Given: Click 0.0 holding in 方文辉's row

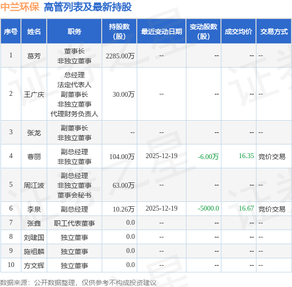Looking at the screenshot, I should [x=130, y=265].
